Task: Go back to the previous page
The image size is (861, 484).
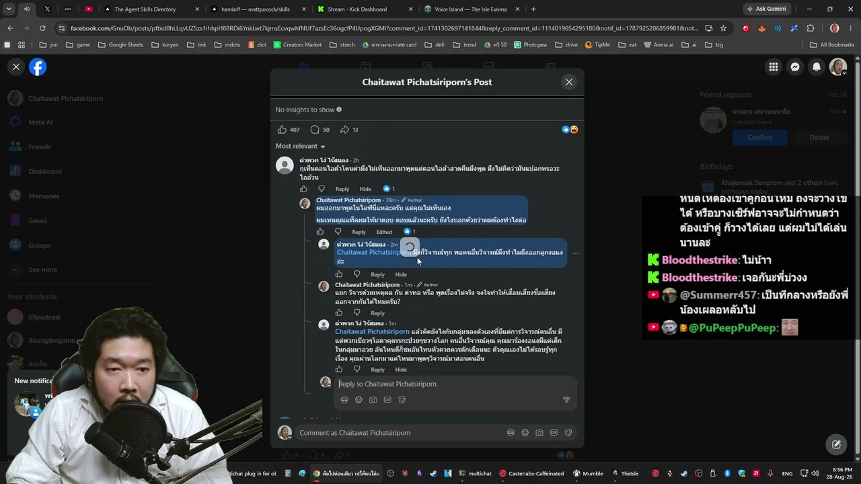Action: tap(10, 28)
